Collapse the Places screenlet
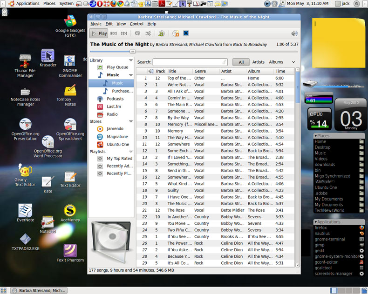 coord(316,136)
